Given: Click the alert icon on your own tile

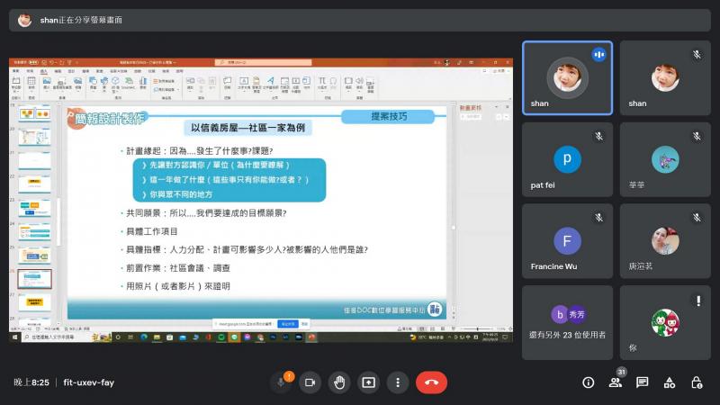Looking at the screenshot, I should (x=698, y=301).
